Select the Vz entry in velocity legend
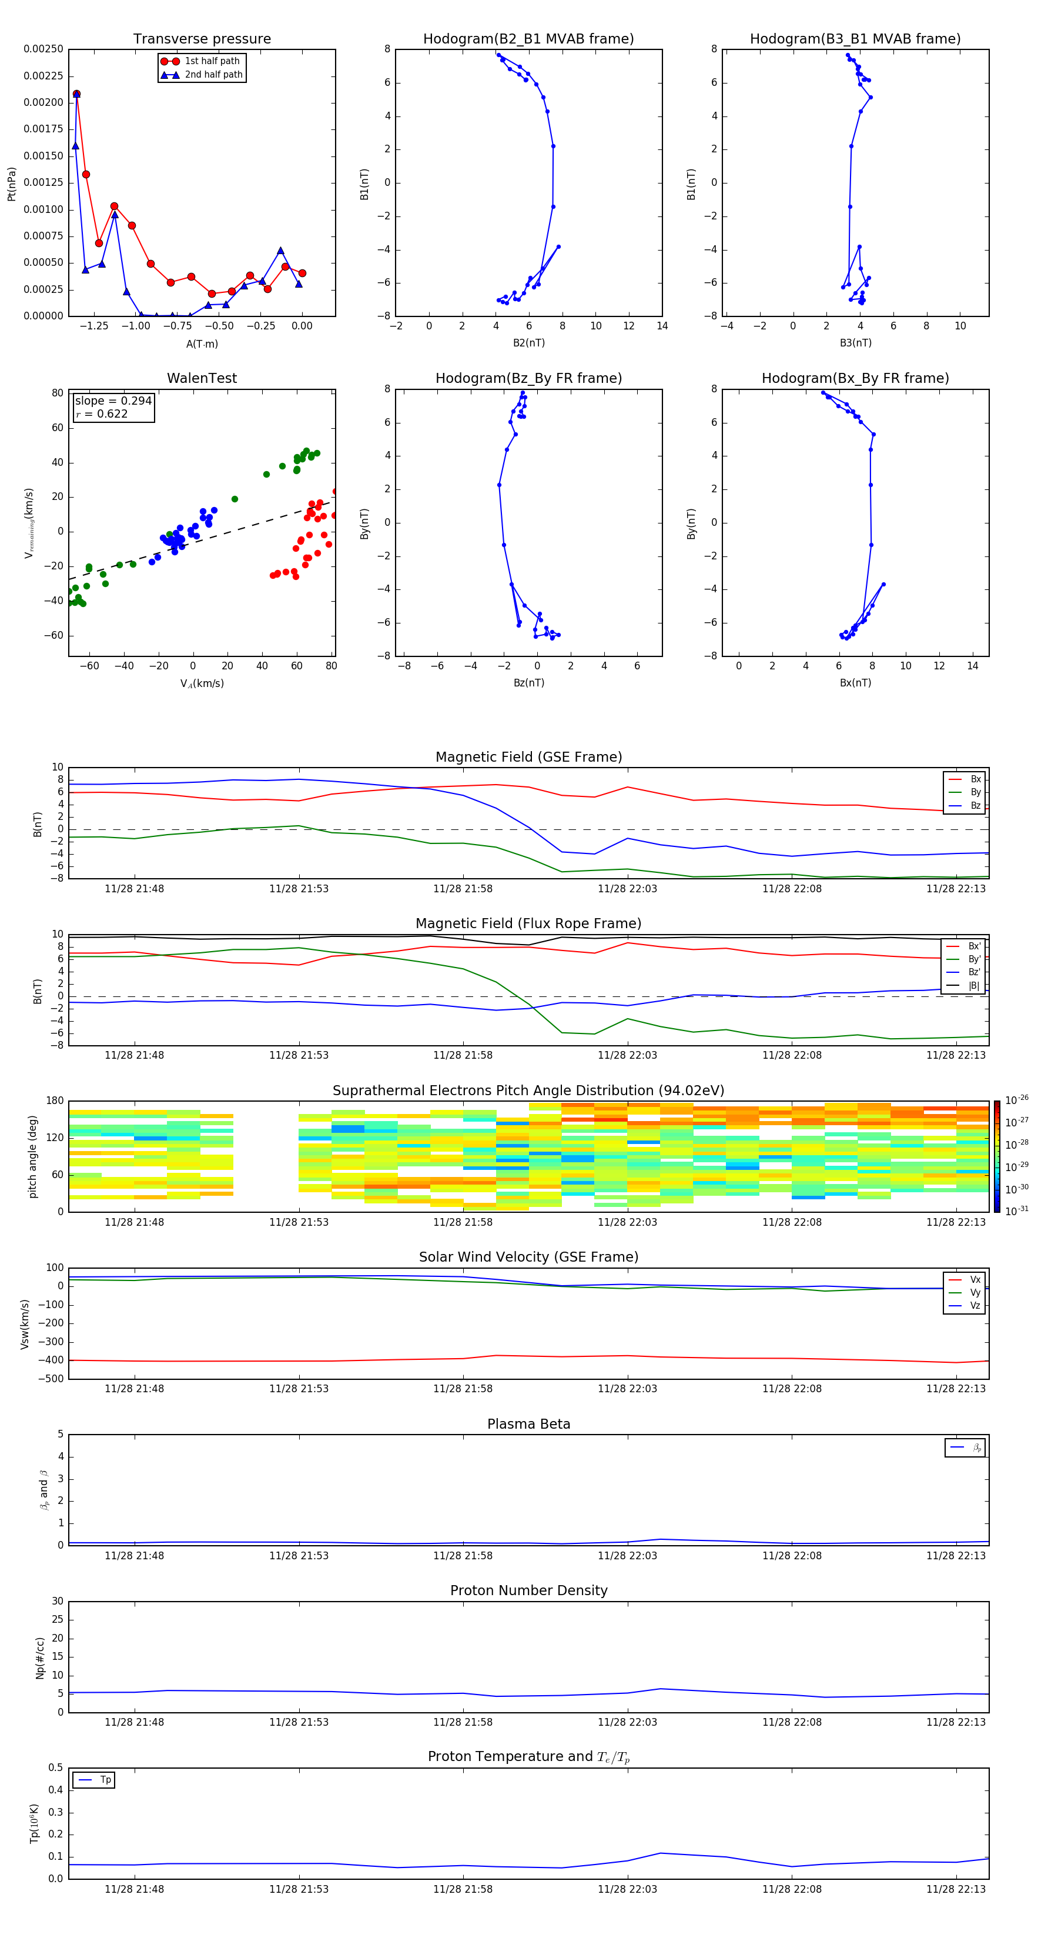The width and height of the screenshot is (1058, 1941). click(x=965, y=1306)
